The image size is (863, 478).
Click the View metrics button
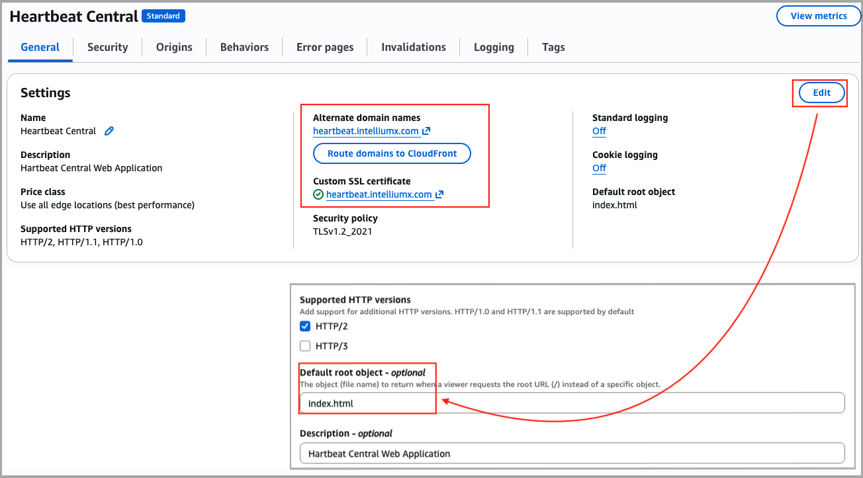coord(819,16)
